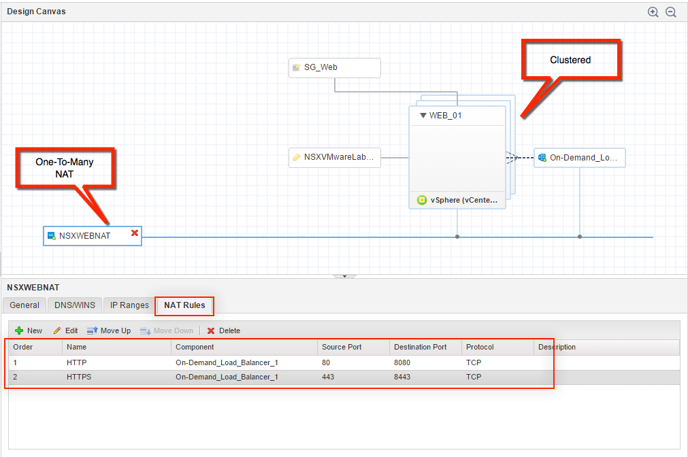The width and height of the screenshot is (688, 457).
Task: Open the IP Ranges tab
Action: pos(129,305)
